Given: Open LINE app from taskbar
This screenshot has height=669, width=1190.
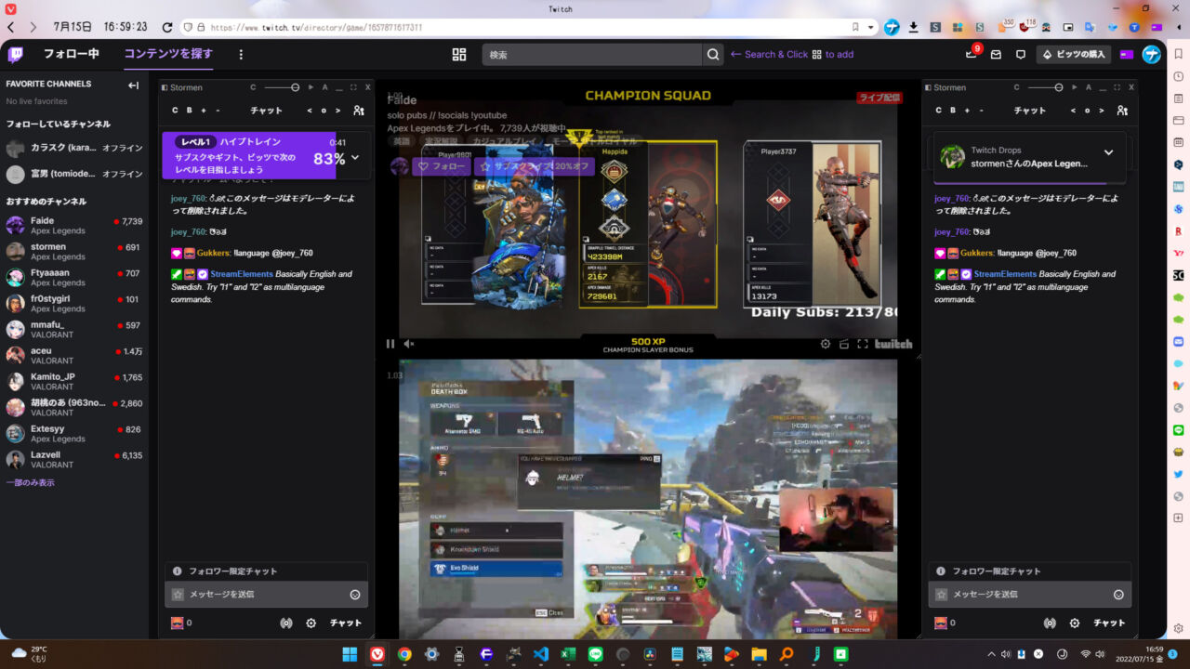Looking at the screenshot, I should (595, 654).
